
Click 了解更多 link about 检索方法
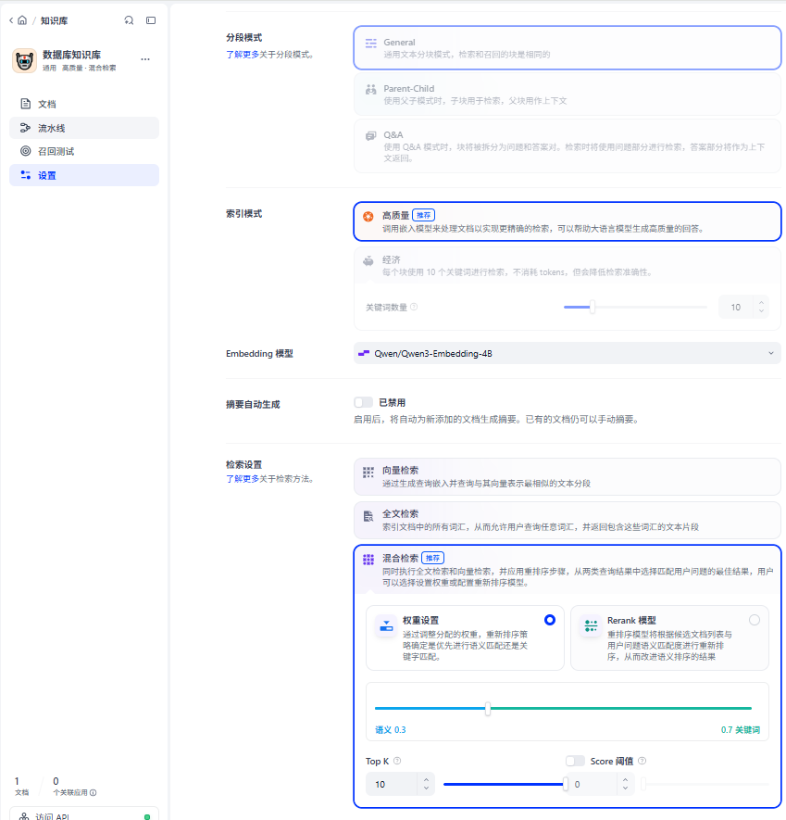[243, 479]
